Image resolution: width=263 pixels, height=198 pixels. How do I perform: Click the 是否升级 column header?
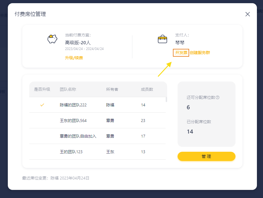point(42,89)
